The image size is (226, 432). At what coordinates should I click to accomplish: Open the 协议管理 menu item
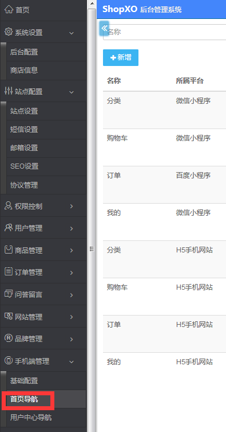[46, 185]
